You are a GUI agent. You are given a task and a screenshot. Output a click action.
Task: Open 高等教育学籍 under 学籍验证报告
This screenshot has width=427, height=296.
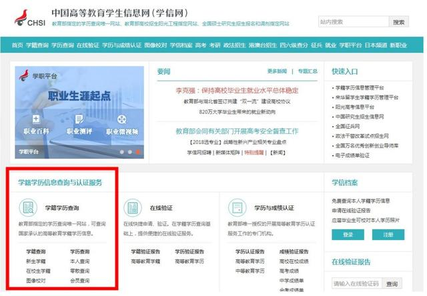(145, 261)
